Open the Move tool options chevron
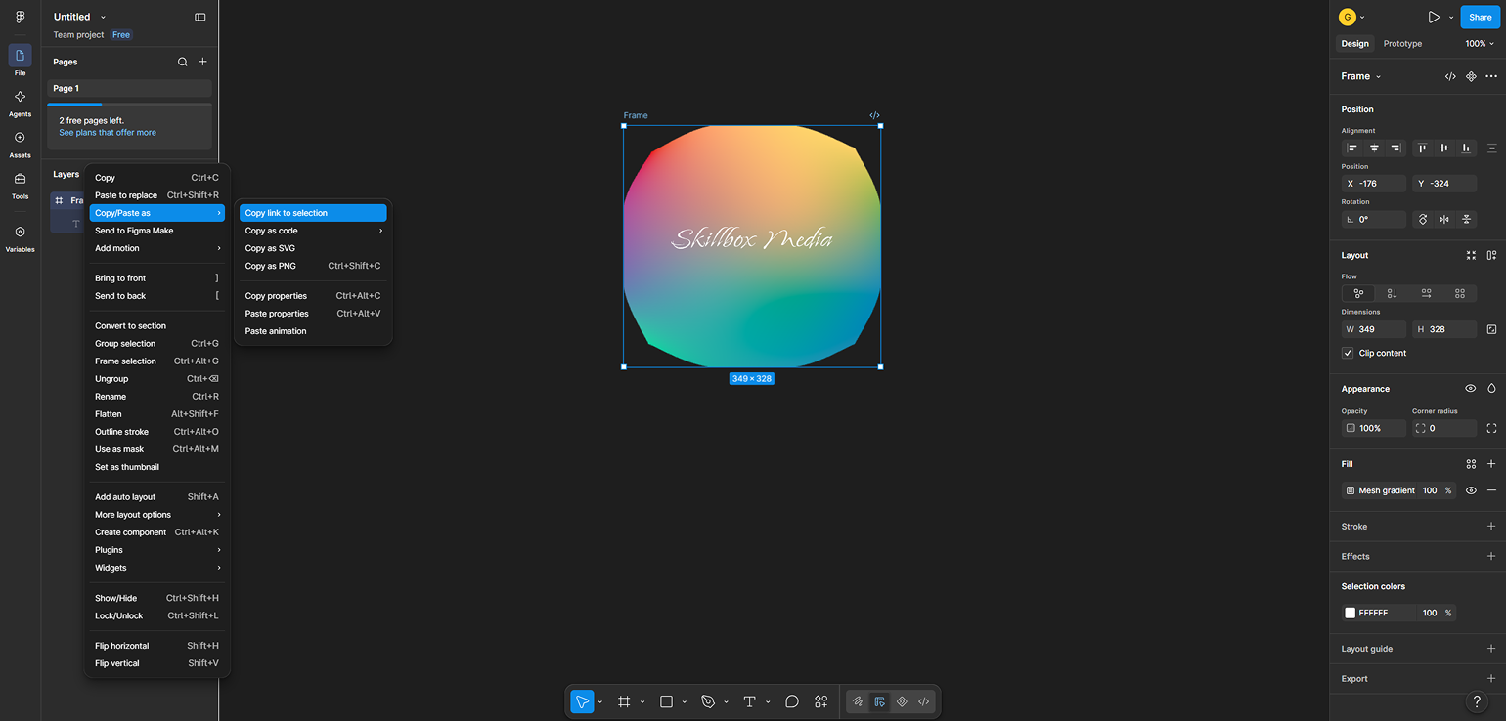This screenshot has width=1506, height=721. [599, 701]
